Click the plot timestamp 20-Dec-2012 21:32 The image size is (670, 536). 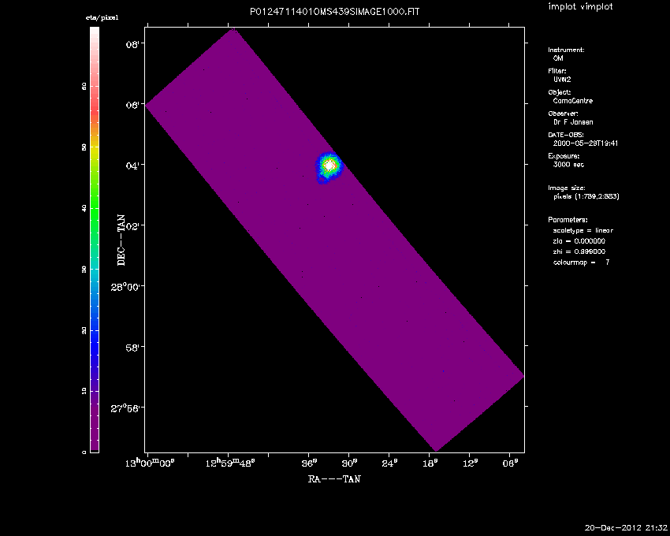pos(626,527)
